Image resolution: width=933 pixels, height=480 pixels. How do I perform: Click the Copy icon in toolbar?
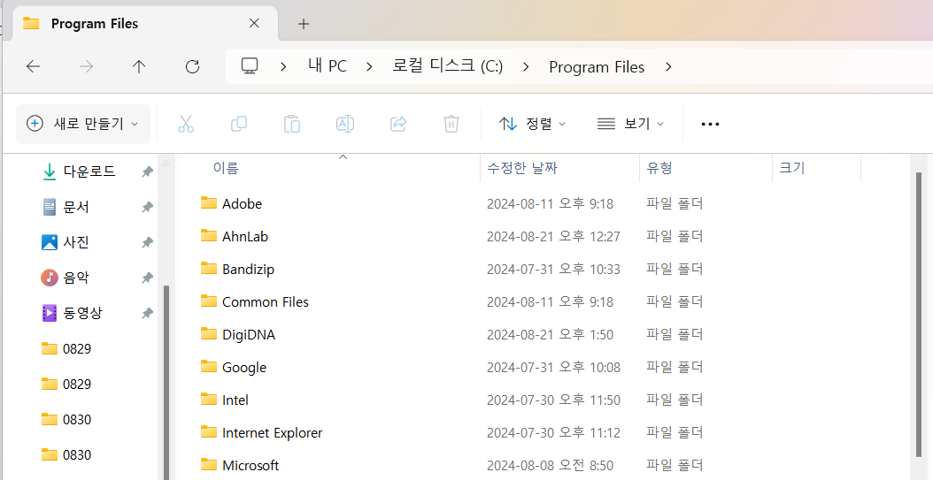[x=239, y=124]
